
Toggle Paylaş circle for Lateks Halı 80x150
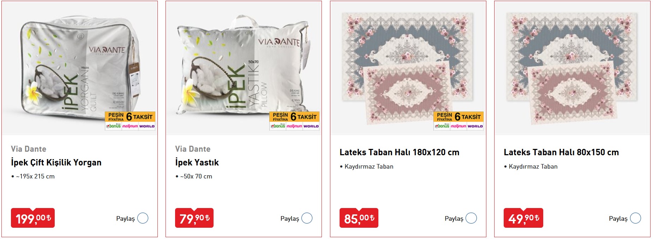tap(635, 218)
